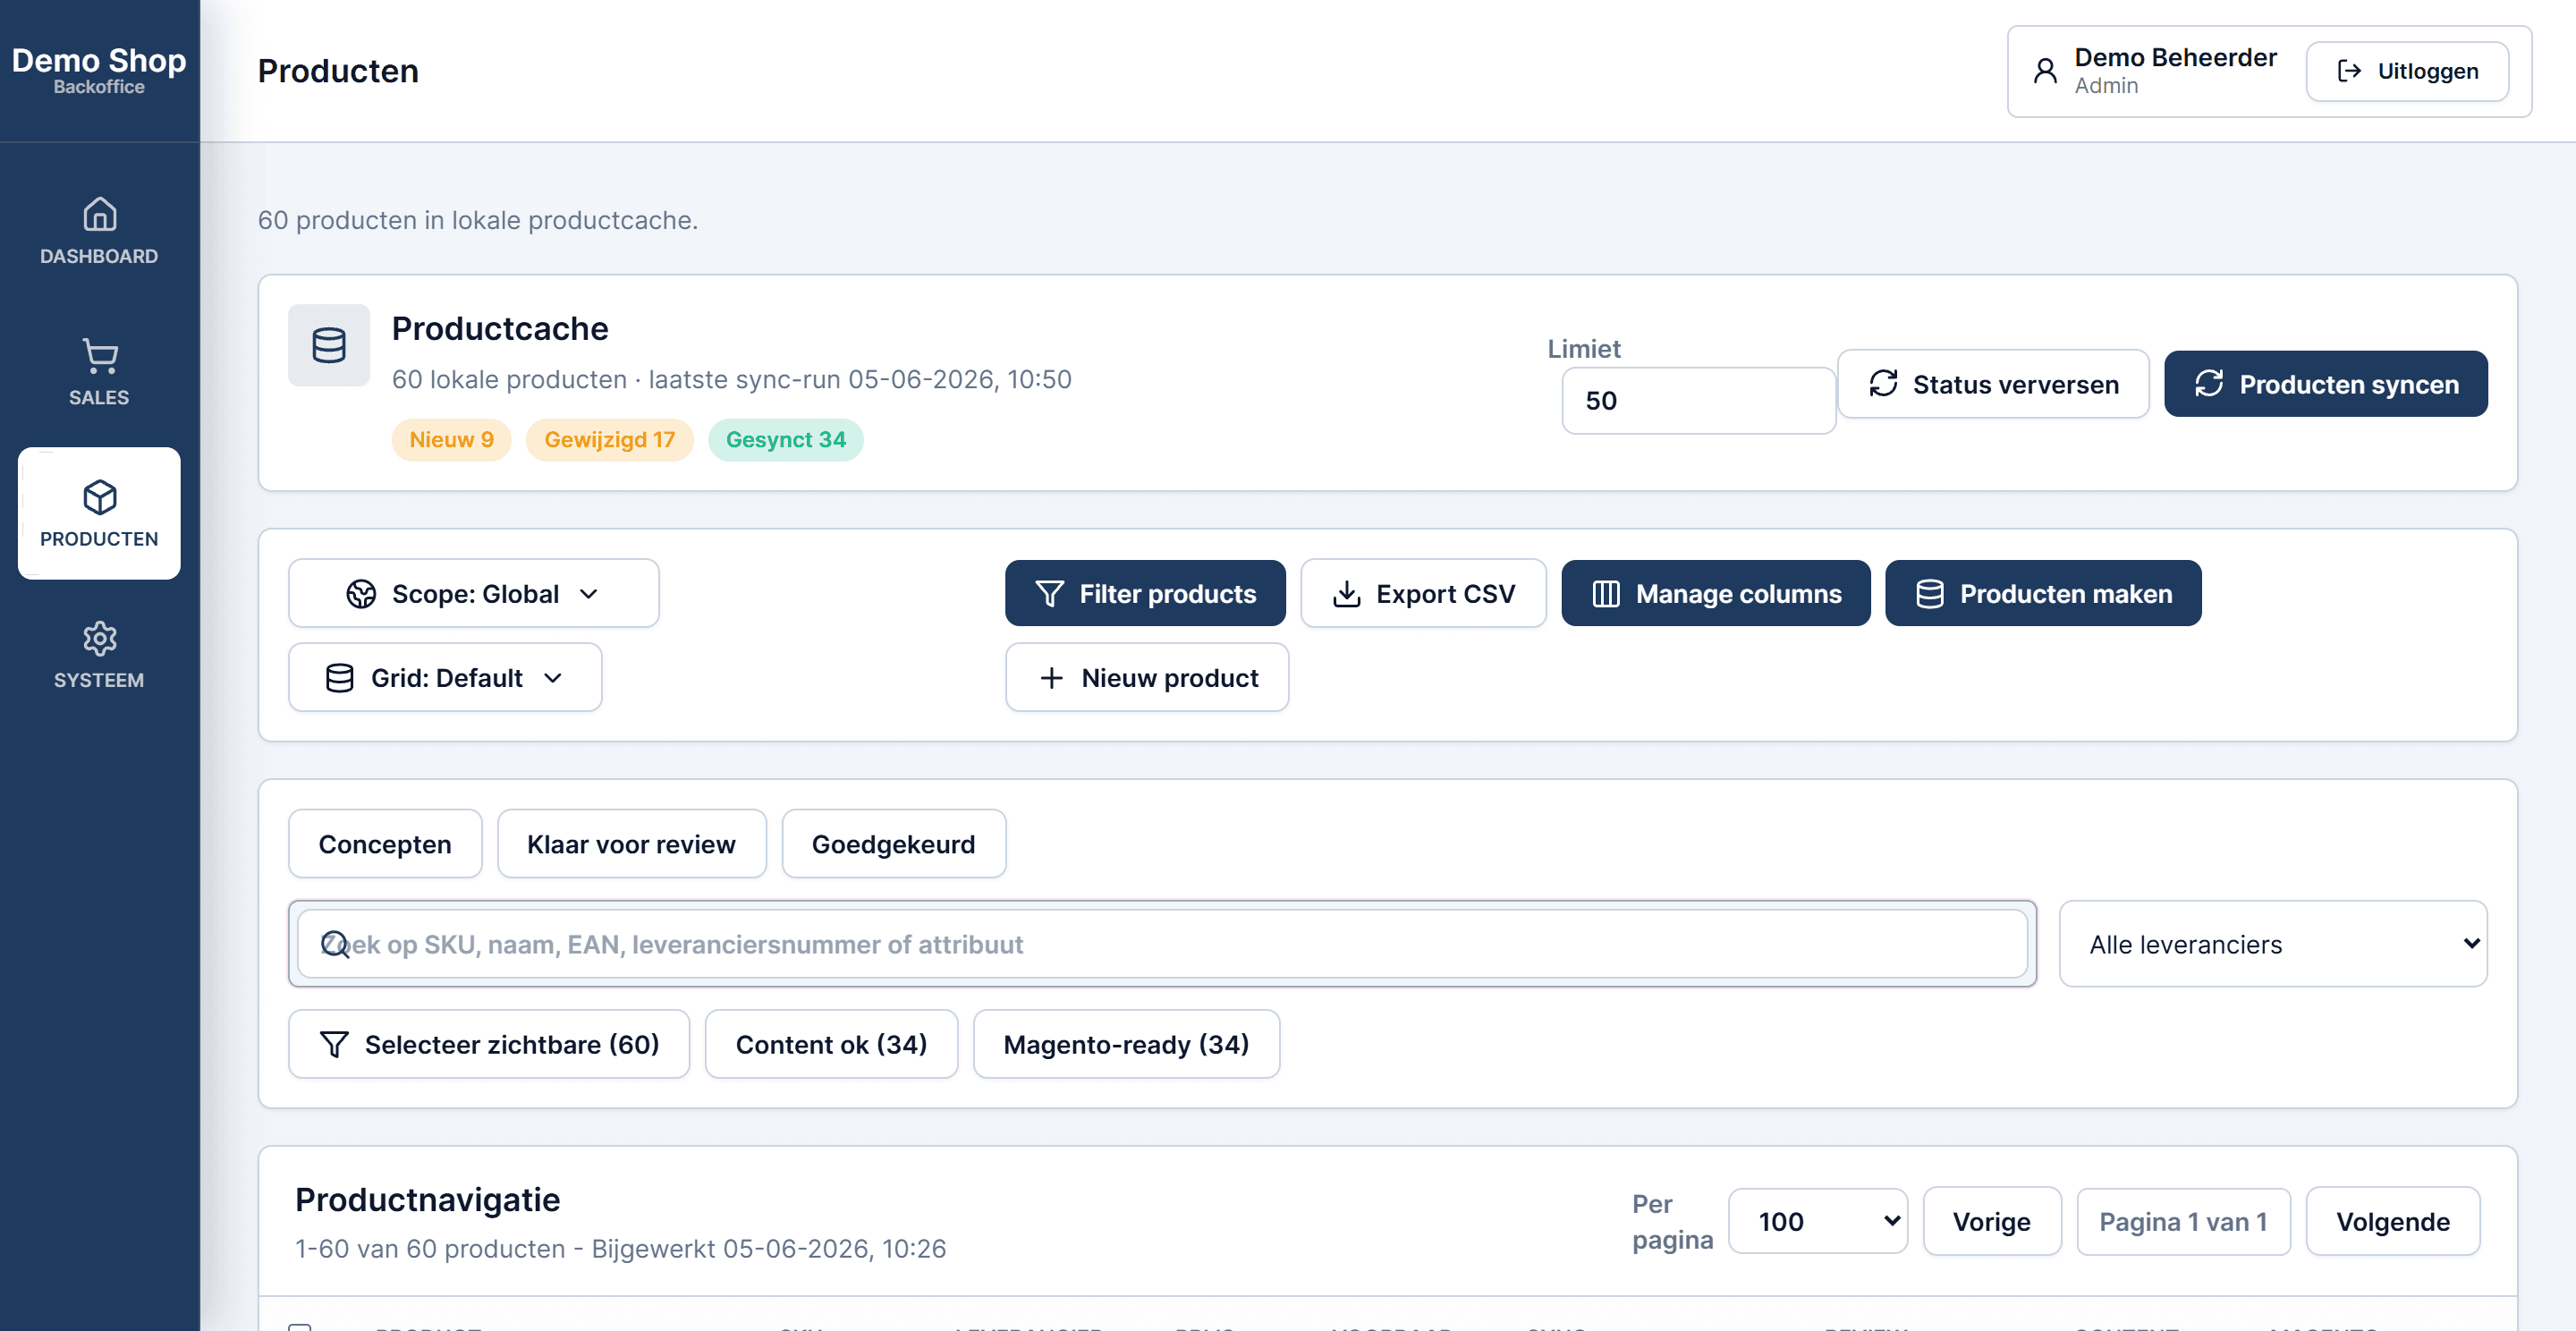
Task: Click the Demo Shop Backoffice logo
Action: 99,70
